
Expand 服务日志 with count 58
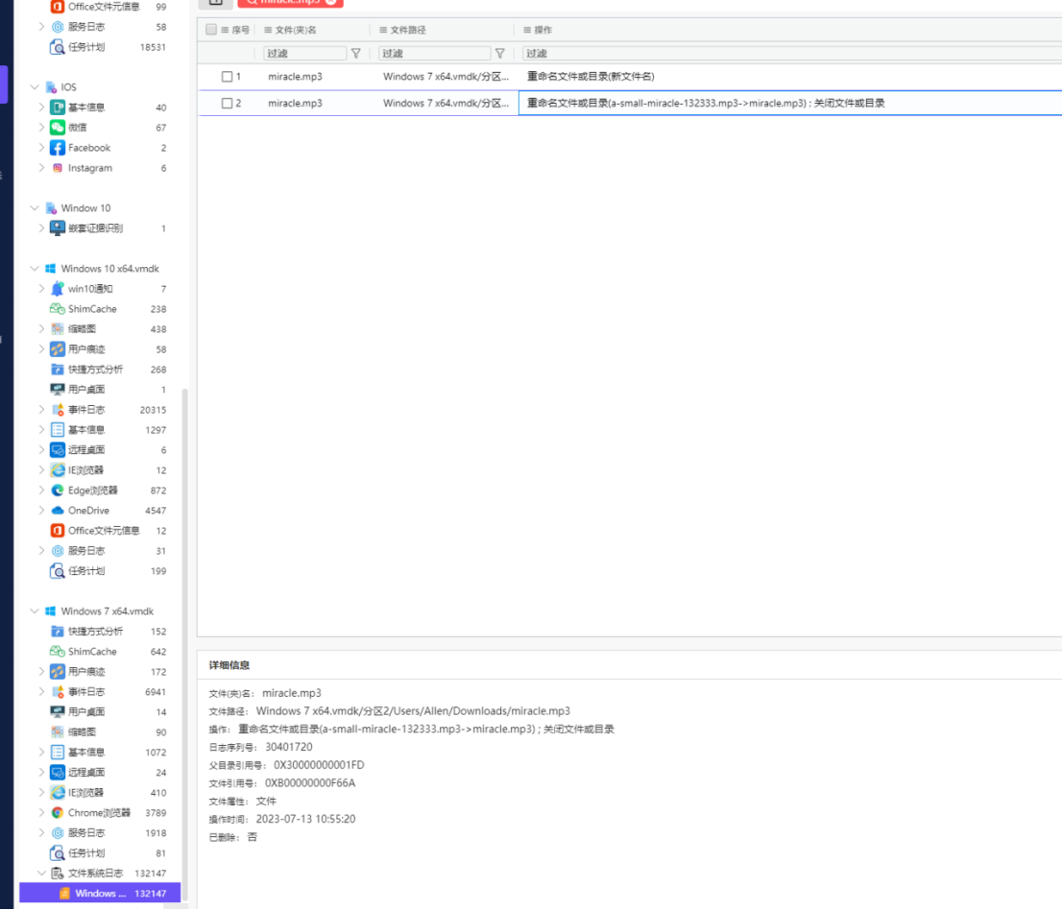[41, 27]
